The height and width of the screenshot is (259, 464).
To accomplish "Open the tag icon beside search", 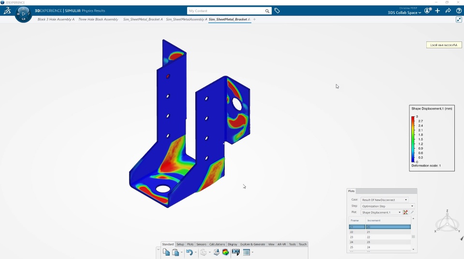I will pyautogui.click(x=277, y=11).
